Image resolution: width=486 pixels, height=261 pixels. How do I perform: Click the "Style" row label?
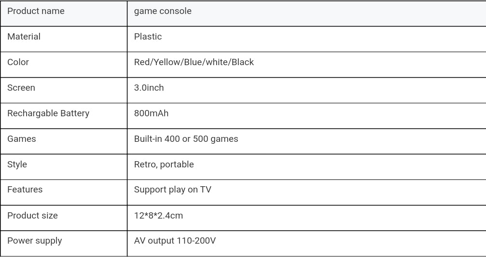pyautogui.click(x=17, y=165)
